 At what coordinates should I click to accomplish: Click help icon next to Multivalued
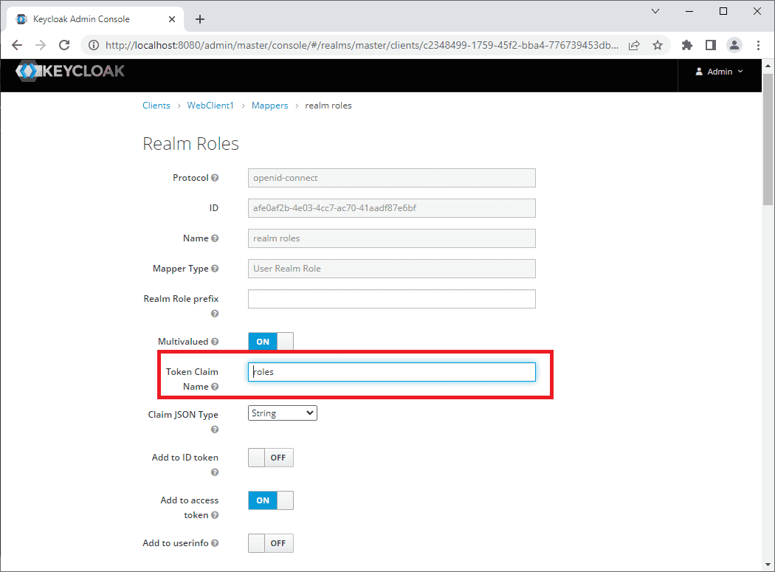[x=215, y=342]
